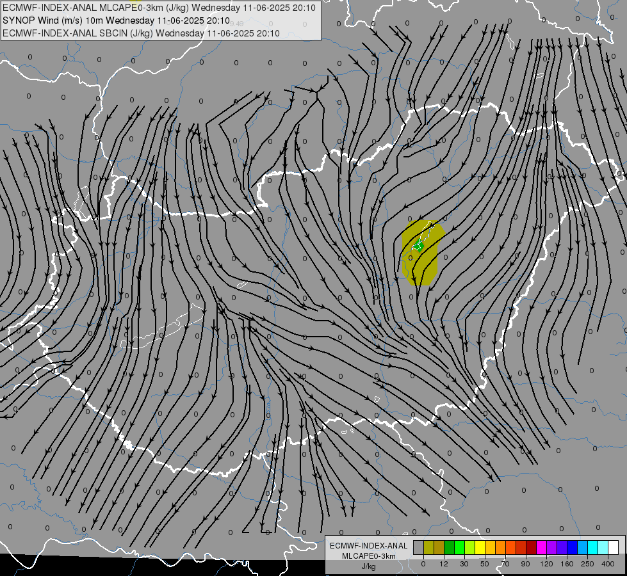
Task: Click the small green cell inside the olive area
Action: [418, 246]
